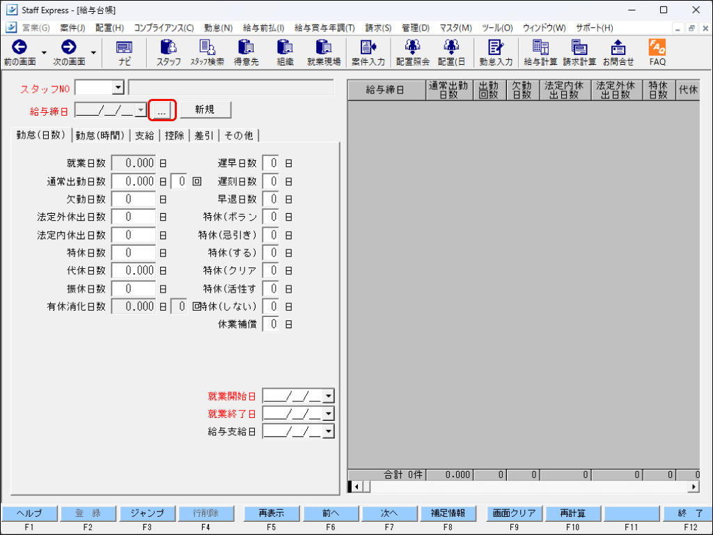The image size is (713, 535).
Task: Open the 勤怠(N) menu
Action: coord(218,28)
